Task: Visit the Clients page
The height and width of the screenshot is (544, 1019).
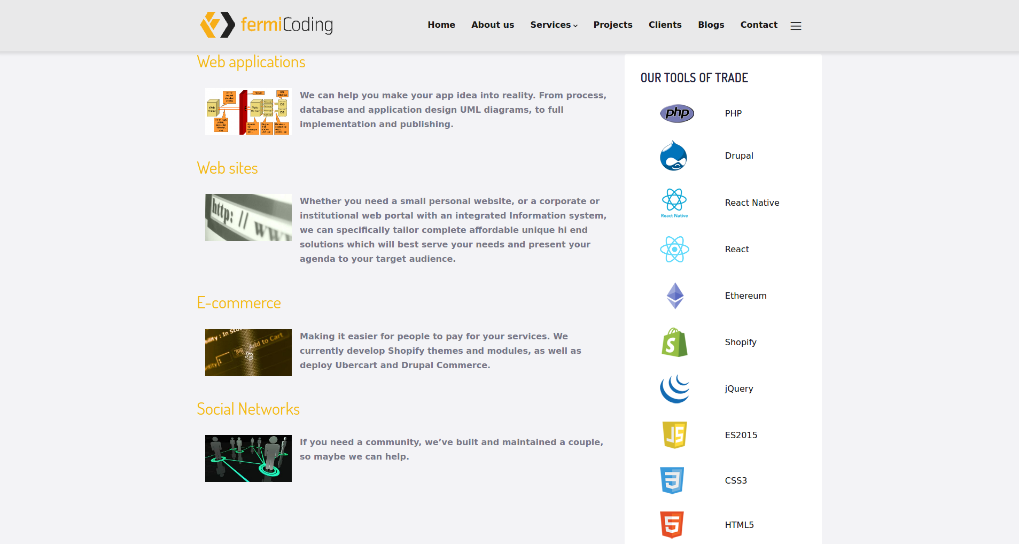Action: pyautogui.click(x=665, y=25)
